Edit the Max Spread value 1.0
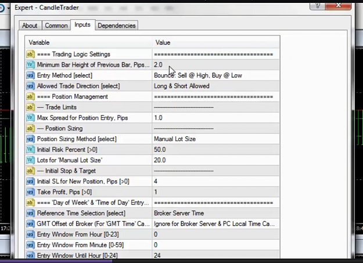This screenshot has height=263, width=363. 215,118
